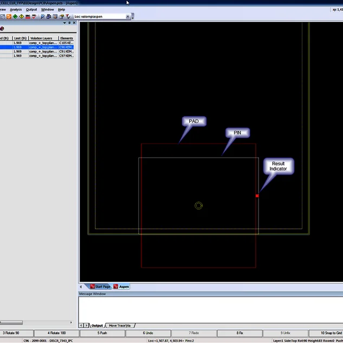Click the 8 Fix function button

240,333
